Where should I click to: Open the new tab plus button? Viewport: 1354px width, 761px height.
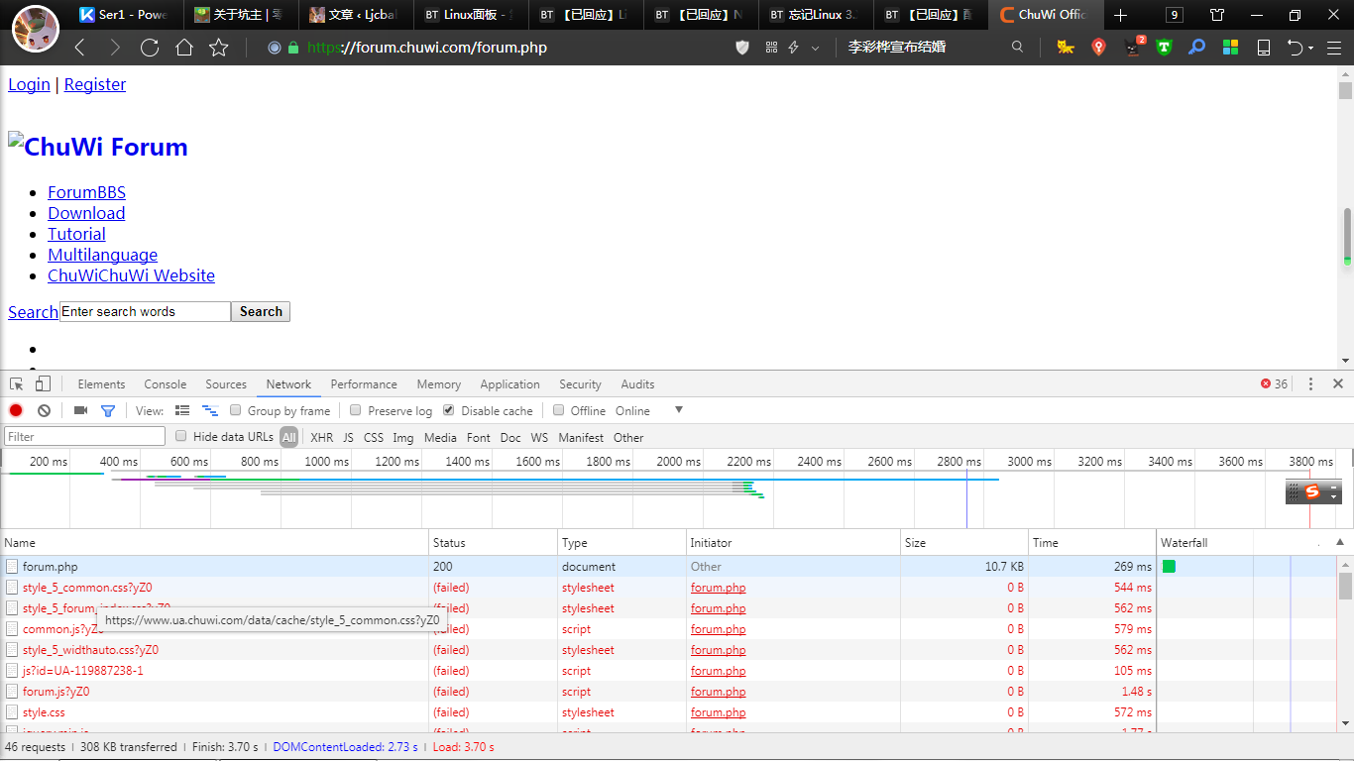tap(1120, 15)
